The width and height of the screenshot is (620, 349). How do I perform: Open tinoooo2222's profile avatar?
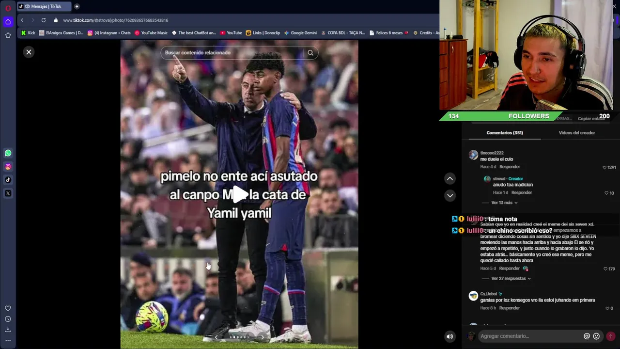[473, 155]
